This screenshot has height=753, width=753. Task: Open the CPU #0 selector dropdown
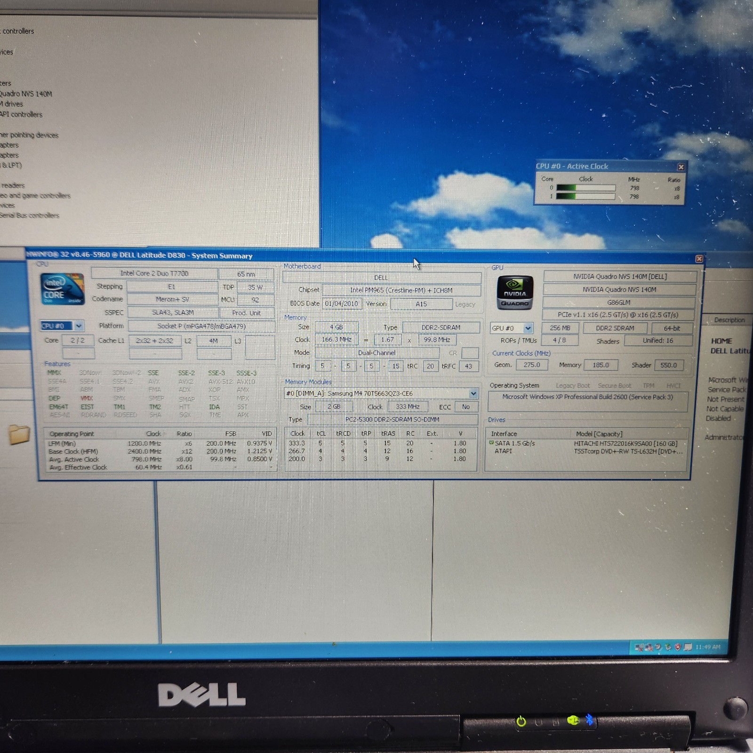79,326
